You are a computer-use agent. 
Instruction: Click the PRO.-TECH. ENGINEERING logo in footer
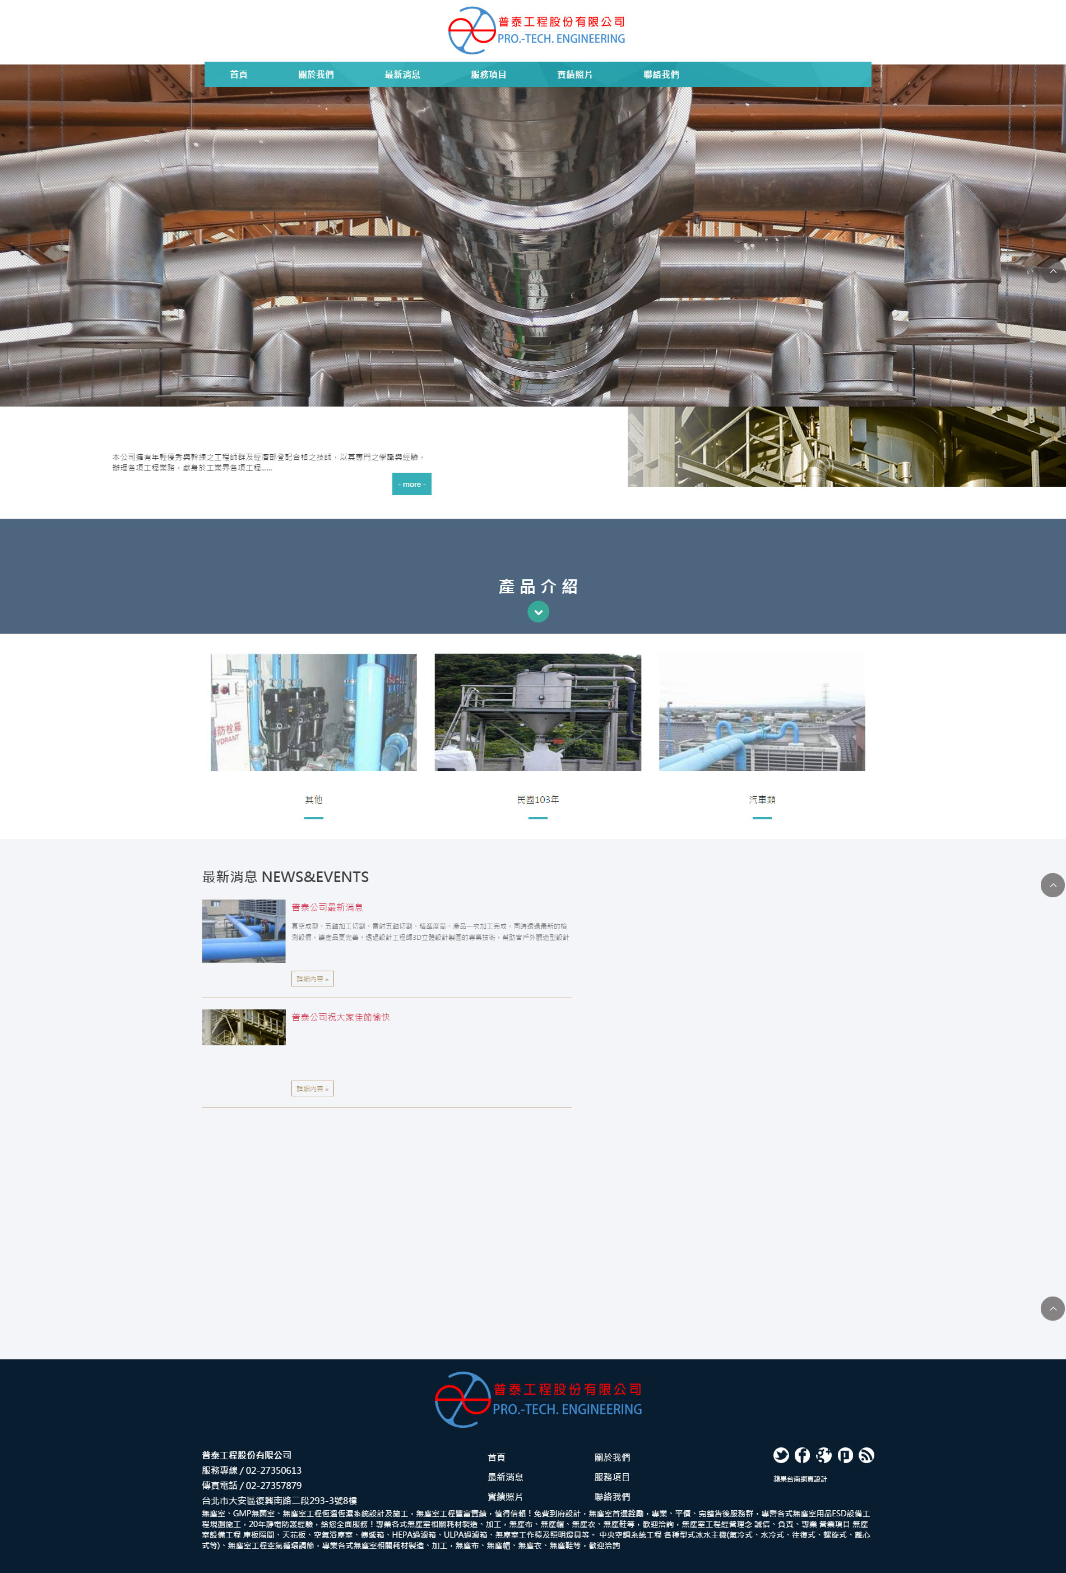pyautogui.click(x=539, y=1399)
